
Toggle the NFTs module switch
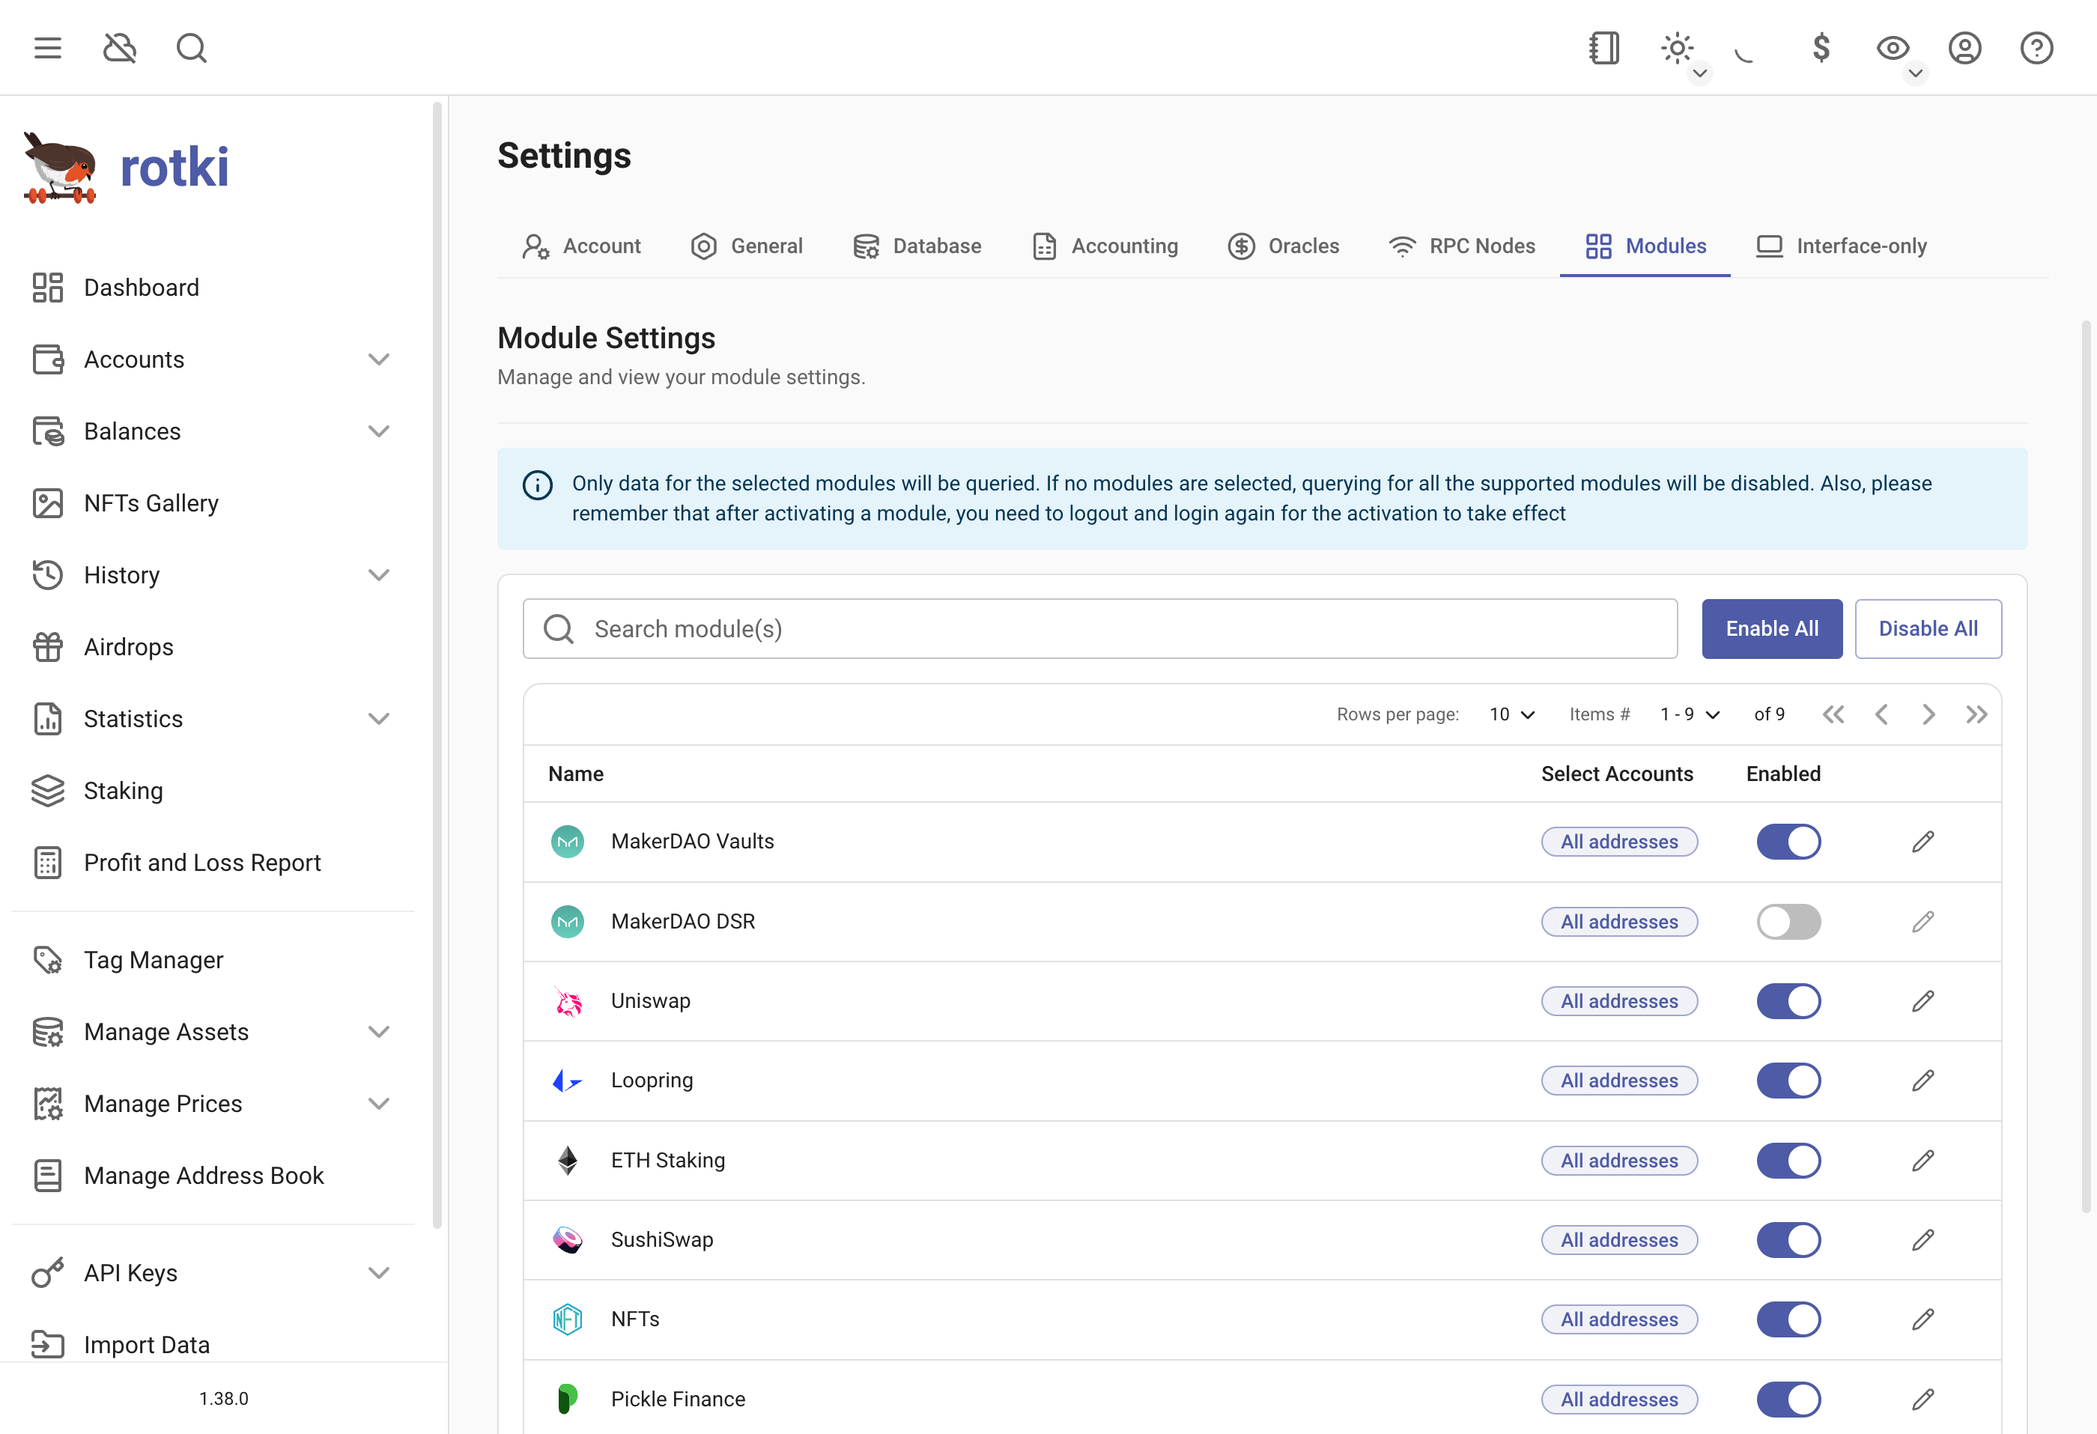point(1788,1319)
